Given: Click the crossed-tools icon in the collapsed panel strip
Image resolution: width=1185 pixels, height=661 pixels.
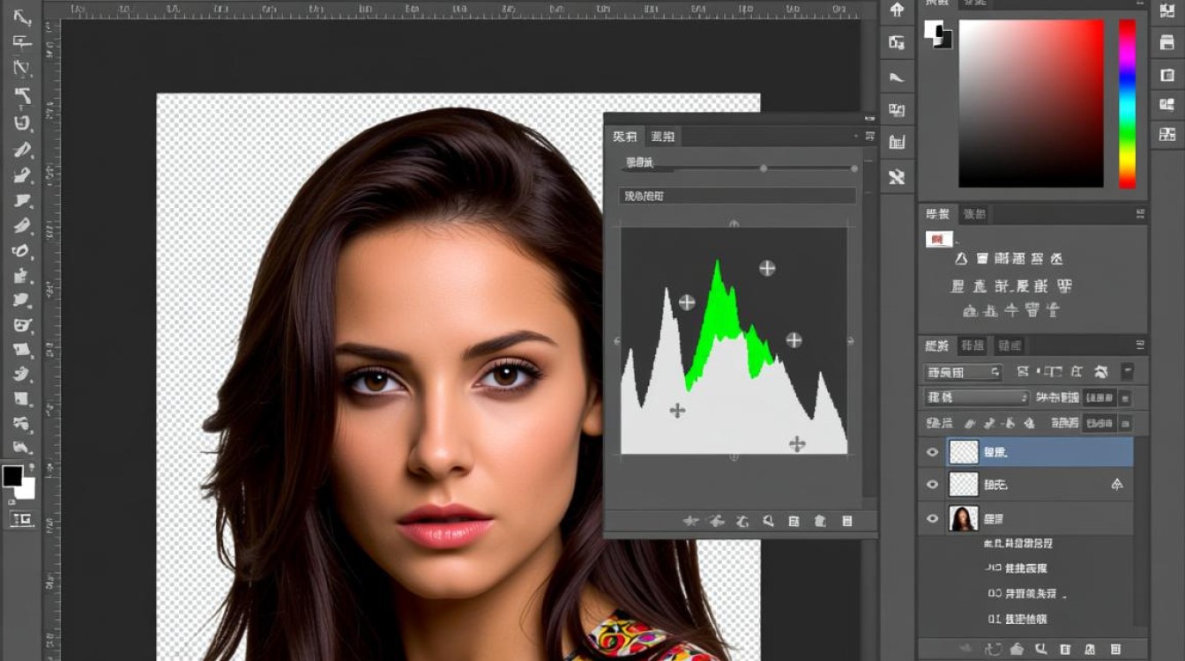Looking at the screenshot, I should (x=897, y=177).
